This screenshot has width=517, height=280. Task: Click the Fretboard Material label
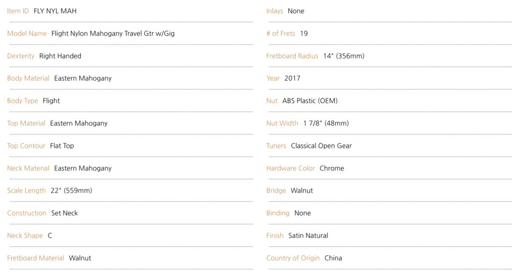[x=35, y=258]
